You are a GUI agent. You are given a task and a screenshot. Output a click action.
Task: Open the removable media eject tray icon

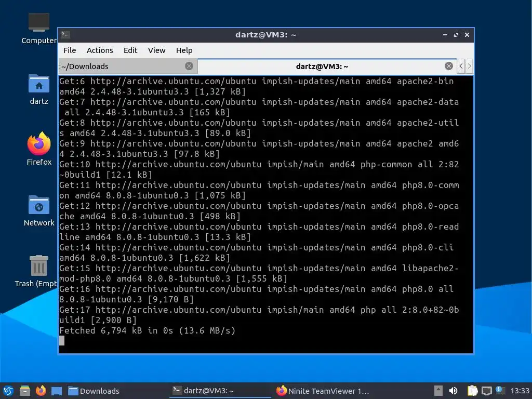point(438,391)
